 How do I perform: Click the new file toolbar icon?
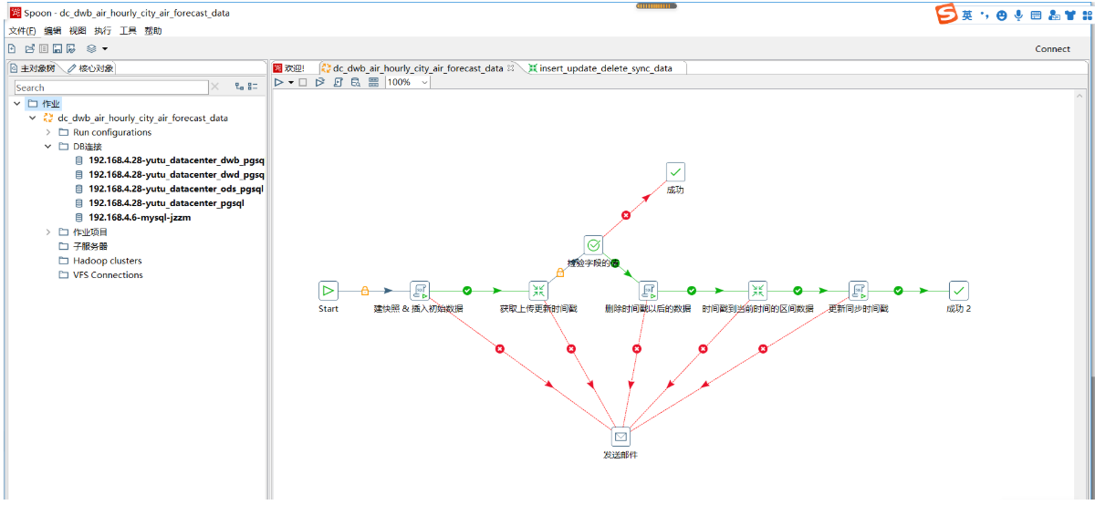(12, 48)
